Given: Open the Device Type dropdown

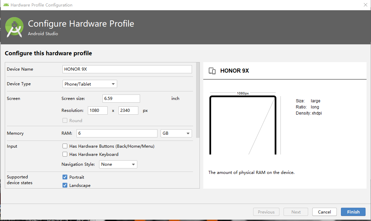Looking at the screenshot, I should coord(90,84).
